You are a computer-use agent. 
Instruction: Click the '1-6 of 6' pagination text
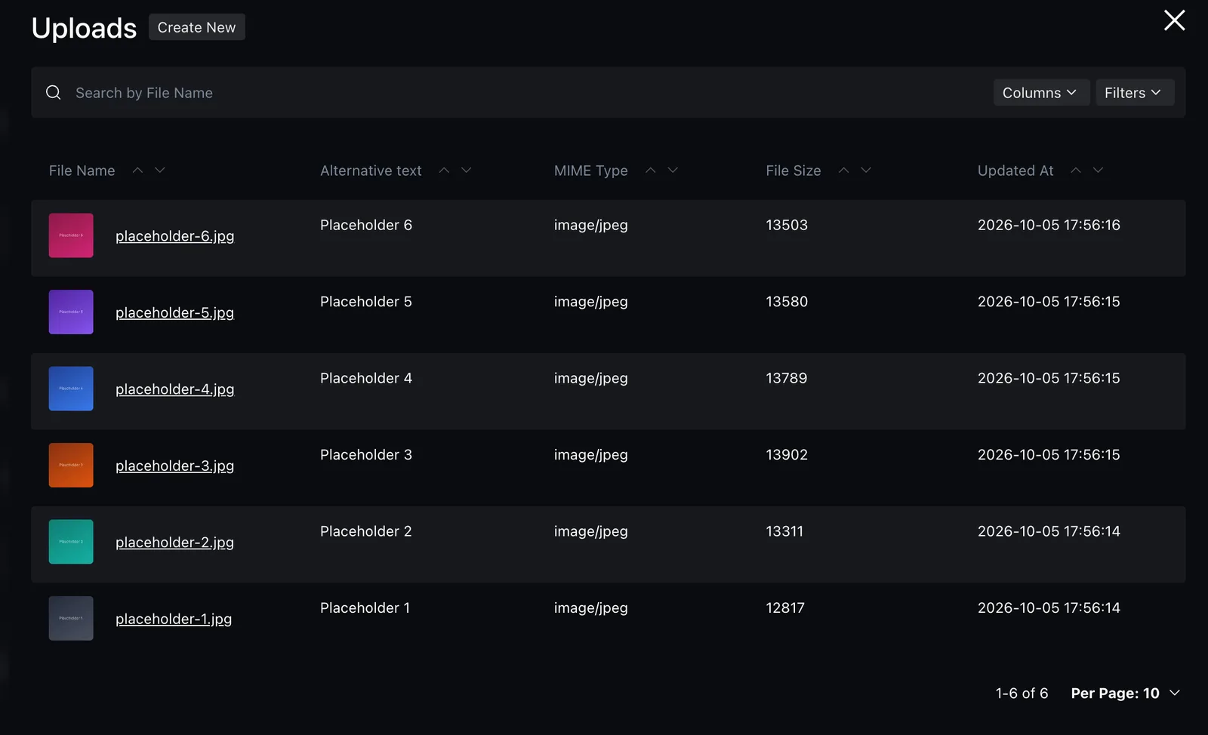point(1022,693)
